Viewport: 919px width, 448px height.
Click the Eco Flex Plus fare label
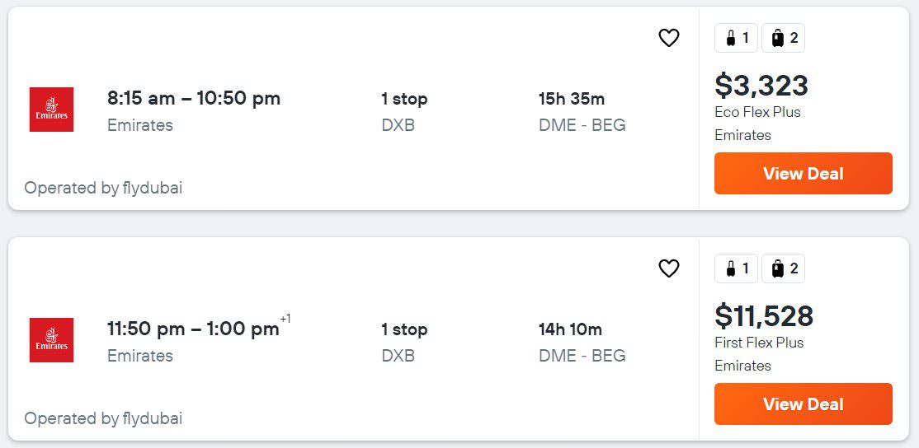pyautogui.click(x=757, y=112)
